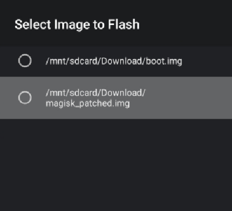Pick the Magisk patched image option
The image size is (232, 211).
[x=116, y=98]
